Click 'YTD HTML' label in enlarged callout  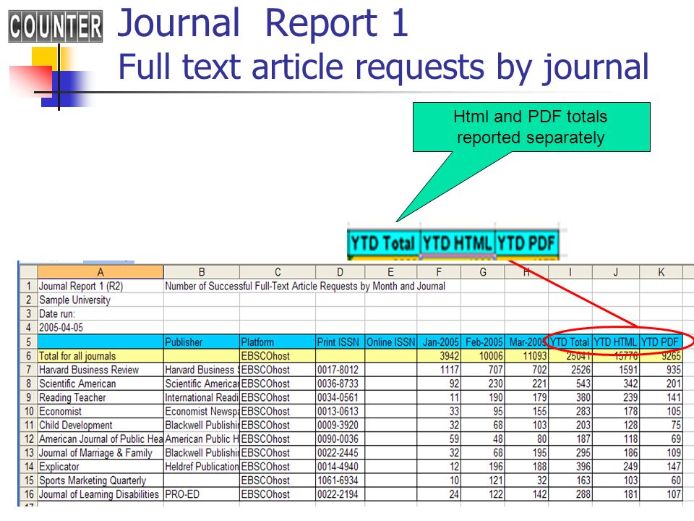(457, 243)
